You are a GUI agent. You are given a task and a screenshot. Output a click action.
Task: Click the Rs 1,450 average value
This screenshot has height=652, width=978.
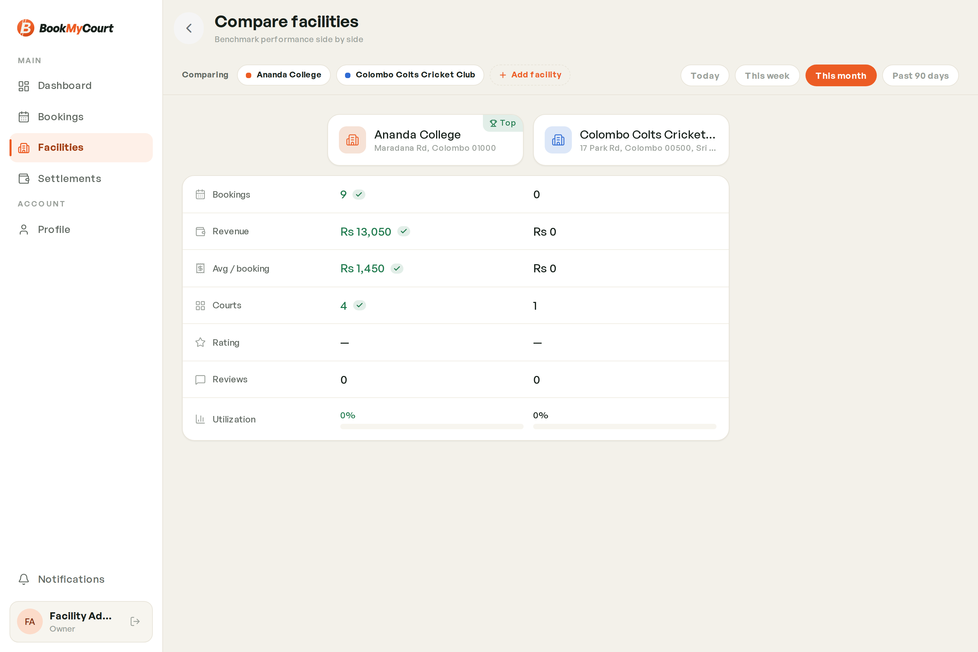[x=362, y=269]
